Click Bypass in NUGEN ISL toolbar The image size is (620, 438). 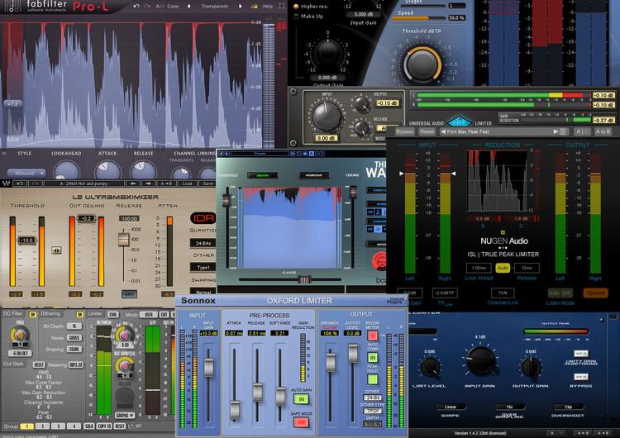click(404, 131)
